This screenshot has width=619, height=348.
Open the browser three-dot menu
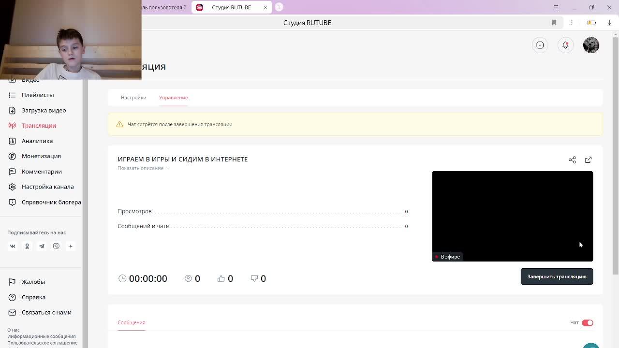[572, 23]
